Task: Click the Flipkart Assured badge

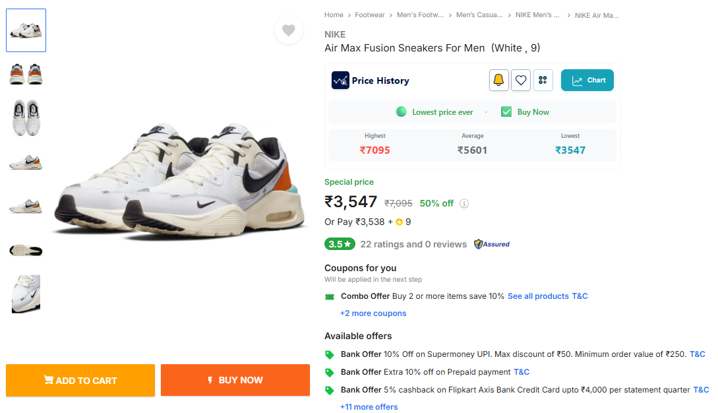Action: point(492,244)
